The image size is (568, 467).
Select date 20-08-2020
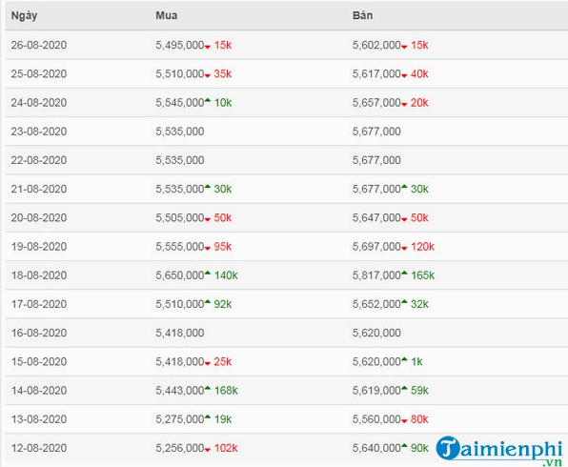(39, 217)
